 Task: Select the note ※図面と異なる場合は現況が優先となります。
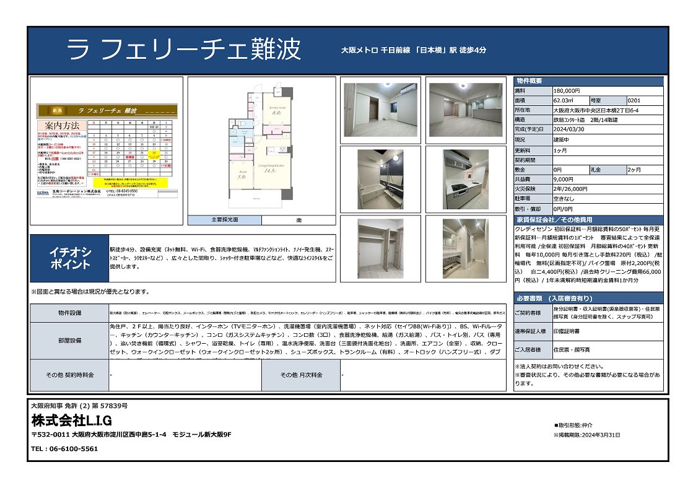pyautogui.click(x=90, y=292)
